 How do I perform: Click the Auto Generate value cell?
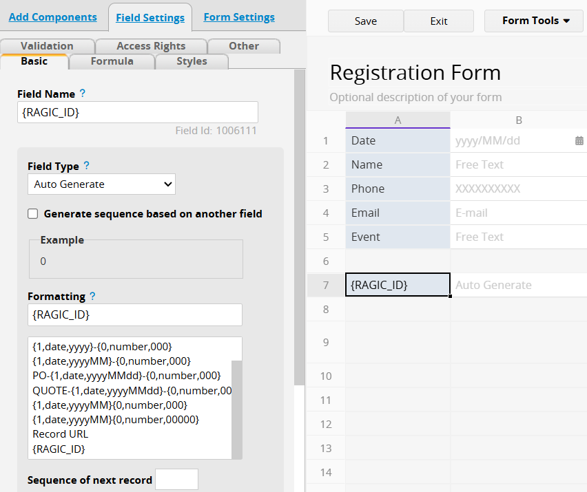(519, 285)
